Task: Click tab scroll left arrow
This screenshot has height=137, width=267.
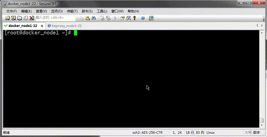Action: pyautogui.click(x=257, y=26)
